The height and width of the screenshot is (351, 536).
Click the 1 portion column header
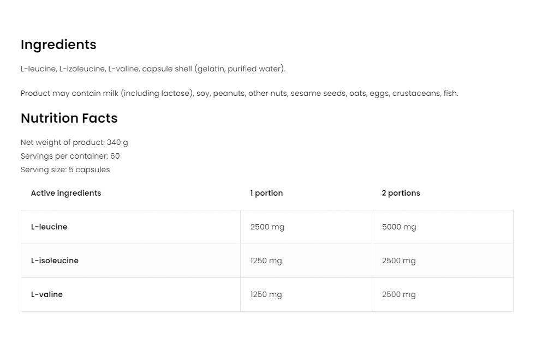coord(266,193)
